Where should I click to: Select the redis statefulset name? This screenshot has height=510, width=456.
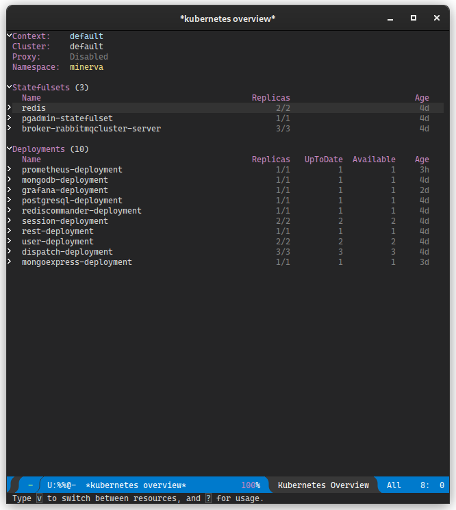click(x=34, y=108)
